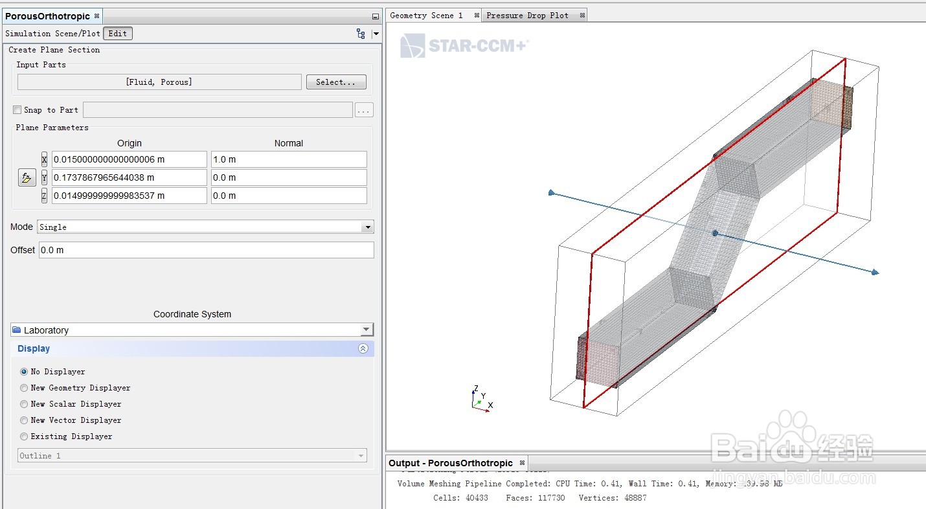Viewport: 926px width, 509px height.
Task: Click the Origin Y value field
Action: point(130,177)
